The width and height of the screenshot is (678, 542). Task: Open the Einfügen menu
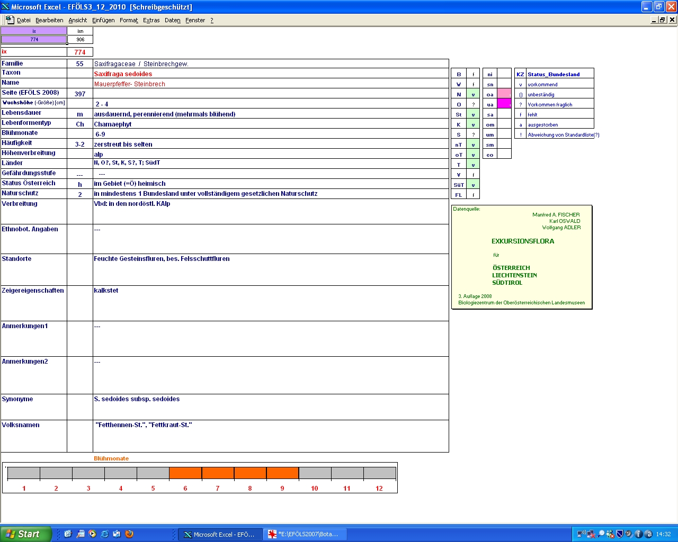point(103,20)
